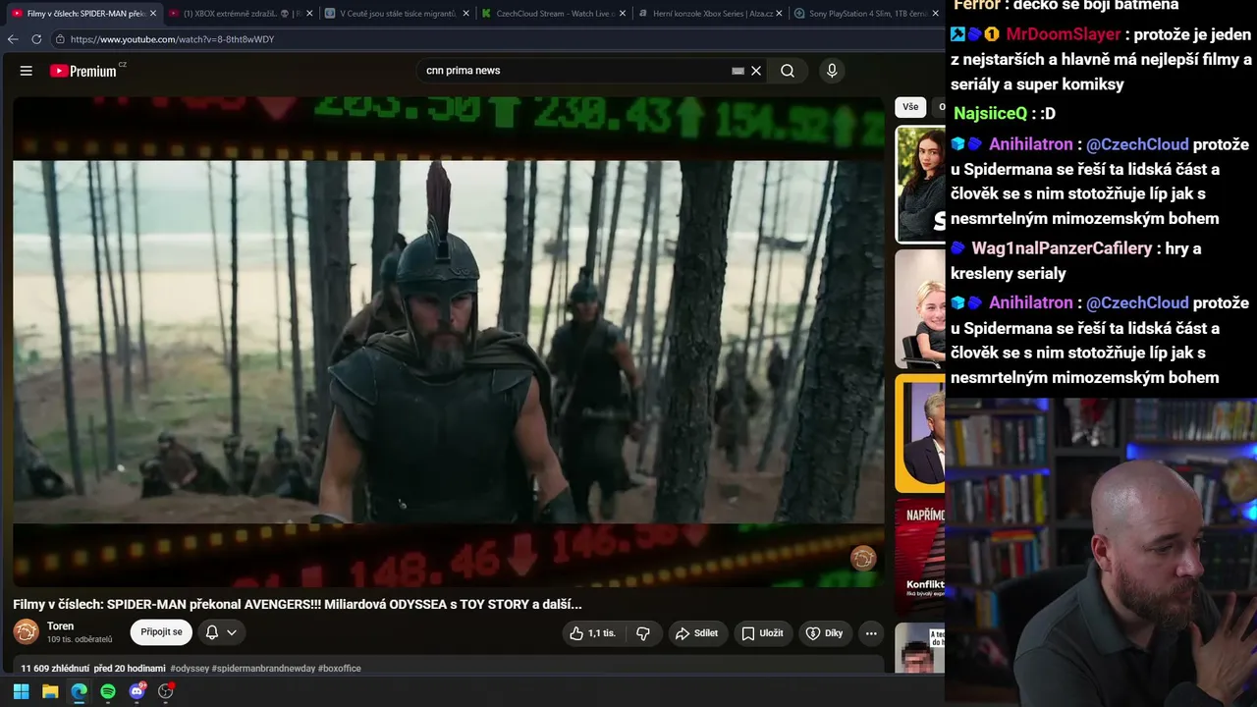Viewport: 1257px width, 707px height.
Task: Save video to playlist with Uložit
Action: [x=762, y=633]
